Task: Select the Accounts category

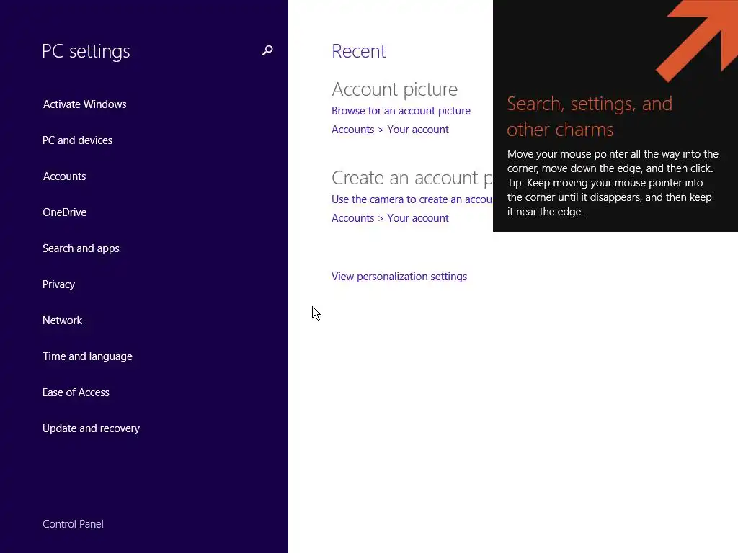Action: [64, 176]
